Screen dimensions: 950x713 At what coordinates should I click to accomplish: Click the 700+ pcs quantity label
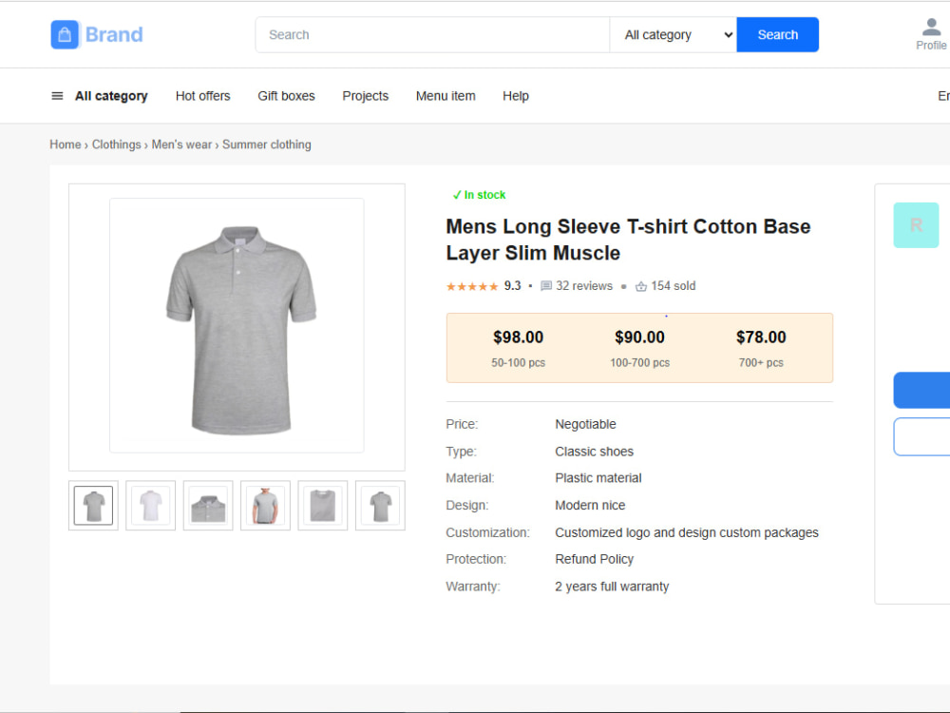(x=761, y=362)
